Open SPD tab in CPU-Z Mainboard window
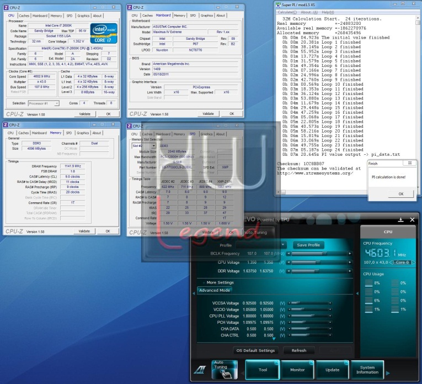 [193, 15]
